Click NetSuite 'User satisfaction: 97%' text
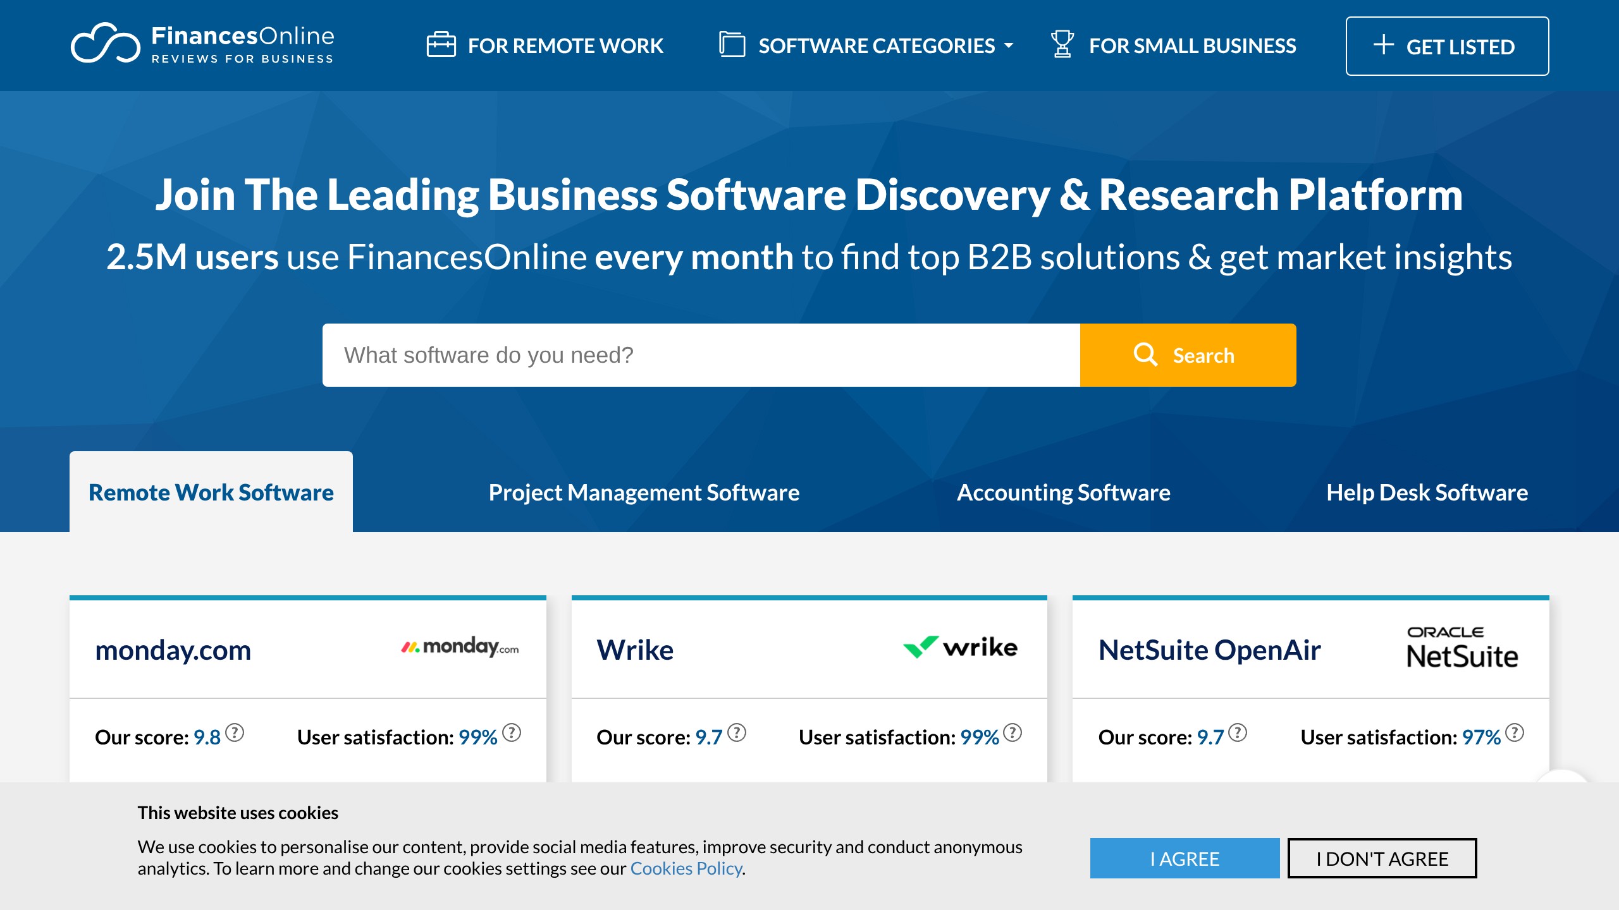Image resolution: width=1619 pixels, height=910 pixels. pos(1400,737)
